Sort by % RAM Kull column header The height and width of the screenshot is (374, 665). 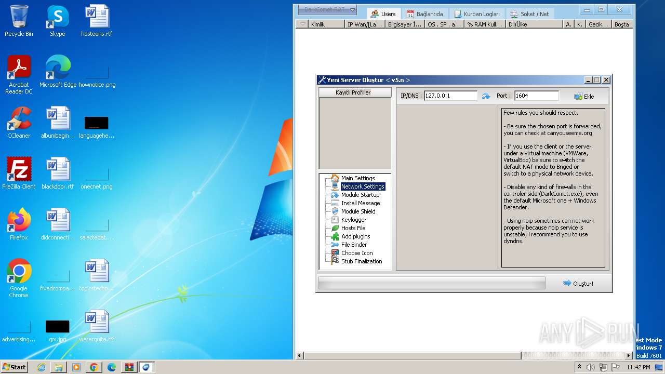[x=485, y=24]
